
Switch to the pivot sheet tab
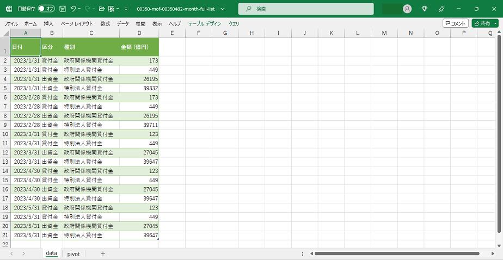point(73,253)
